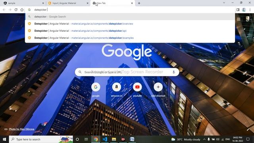This screenshot has height=143, width=254.
Task: Open the google shortcut tile
Action: click(x=96, y=90)
